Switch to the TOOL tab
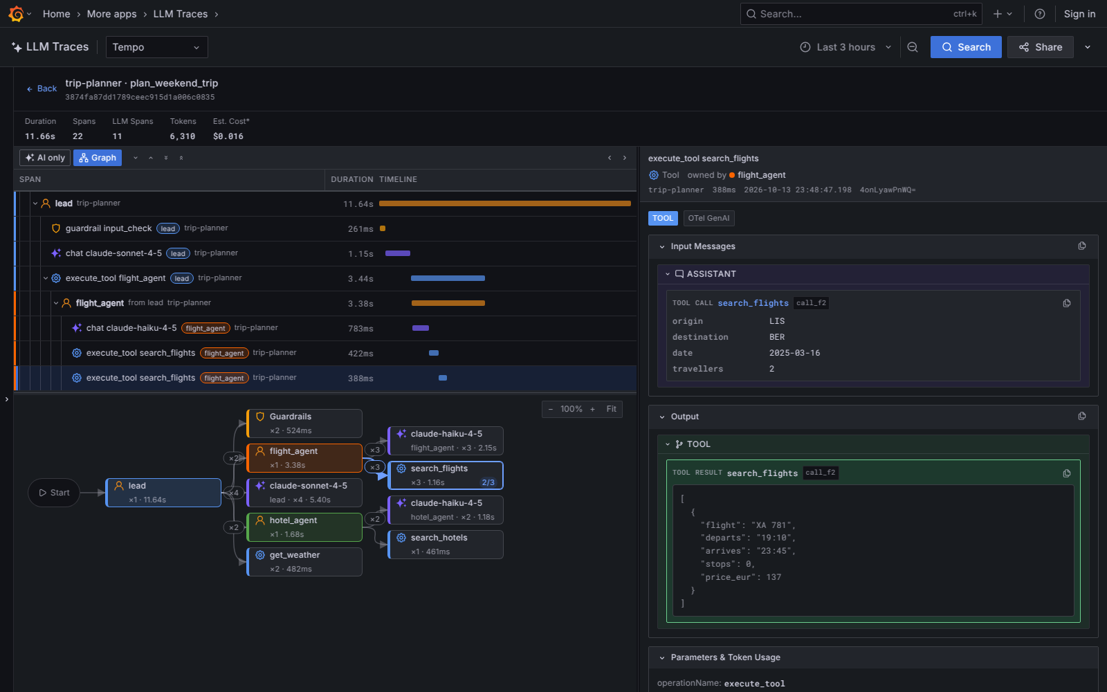Viewport: 1107px width, 692px height. point(663,218)
